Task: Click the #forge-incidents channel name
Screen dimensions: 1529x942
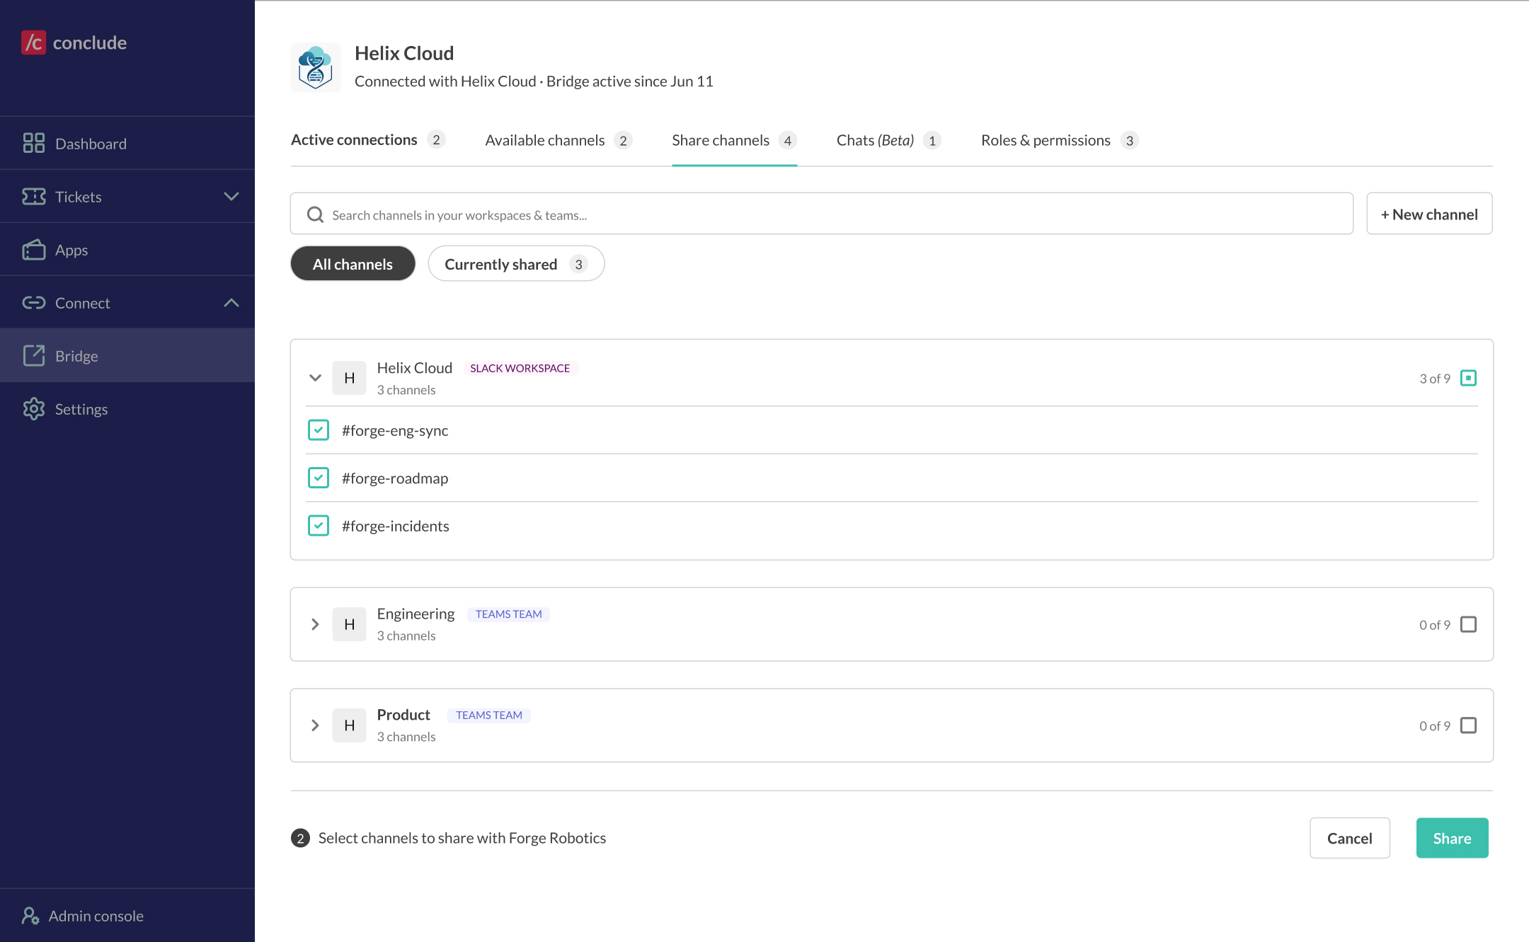Action: pos(395,526)
